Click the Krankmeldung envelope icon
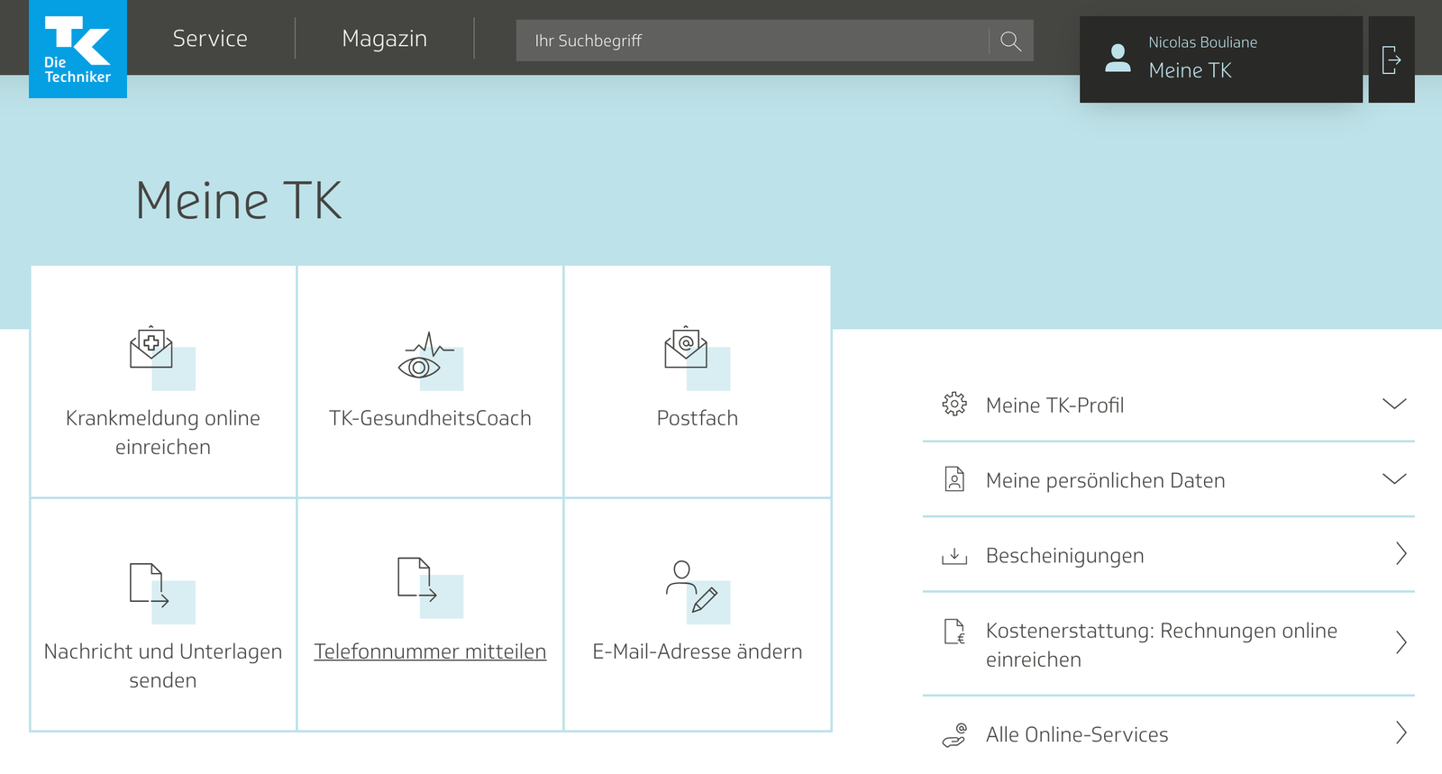Viewport: 1442px width, 774px height. [x=151, y=348]
